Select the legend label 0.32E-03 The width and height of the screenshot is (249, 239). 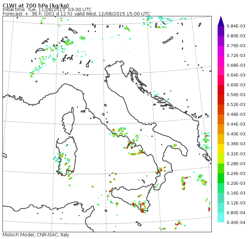236,154
